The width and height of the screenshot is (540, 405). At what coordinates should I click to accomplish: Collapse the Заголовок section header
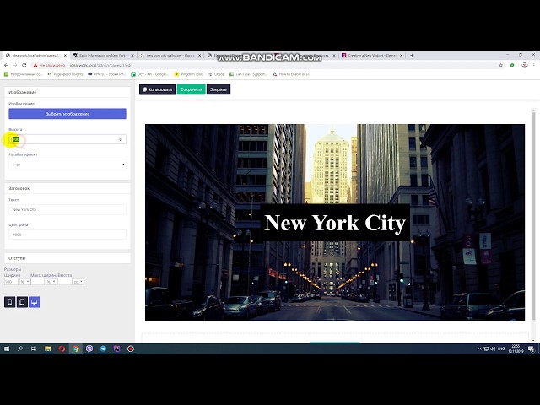[x=67, y=188]
